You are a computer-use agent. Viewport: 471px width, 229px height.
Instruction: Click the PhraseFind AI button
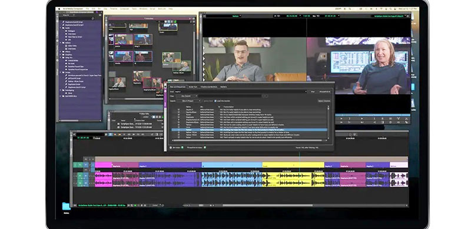[x=325, y=92]
